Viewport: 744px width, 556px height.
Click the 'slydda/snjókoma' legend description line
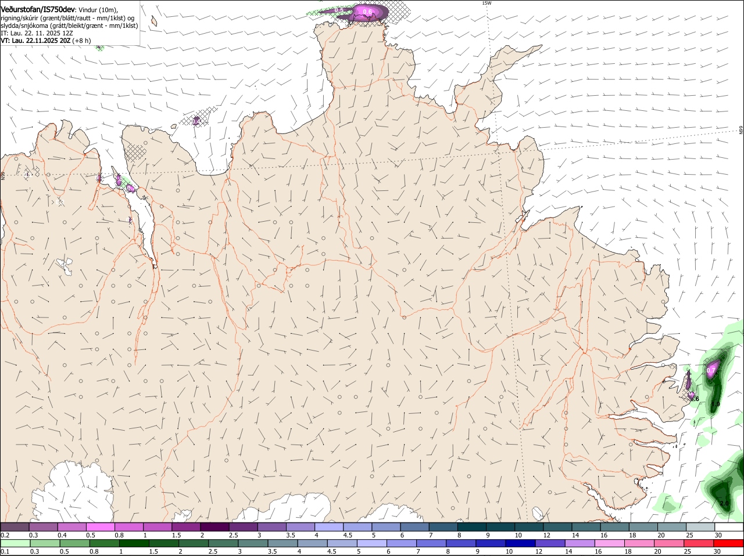69,26
